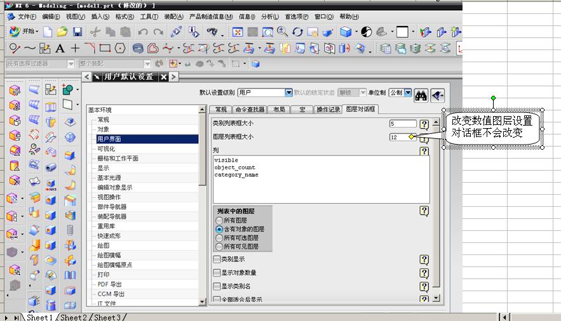The height and width of the screenshot is (321, 561).
Task: Open the 整个装配 scope dropdown
Action: 147,64
